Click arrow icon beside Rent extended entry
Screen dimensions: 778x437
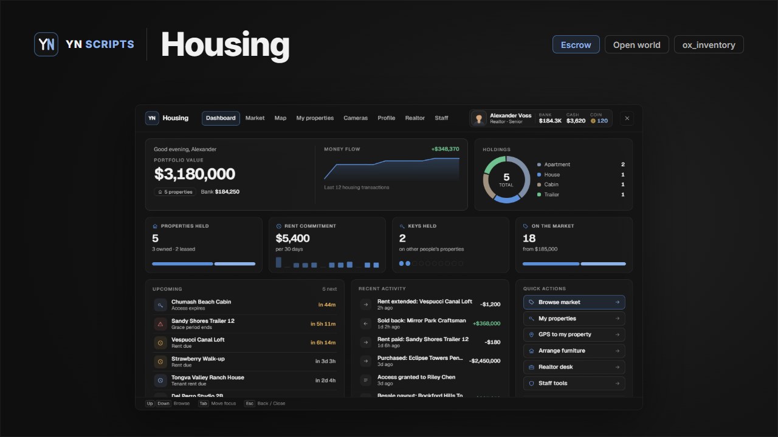coord(366,305)
